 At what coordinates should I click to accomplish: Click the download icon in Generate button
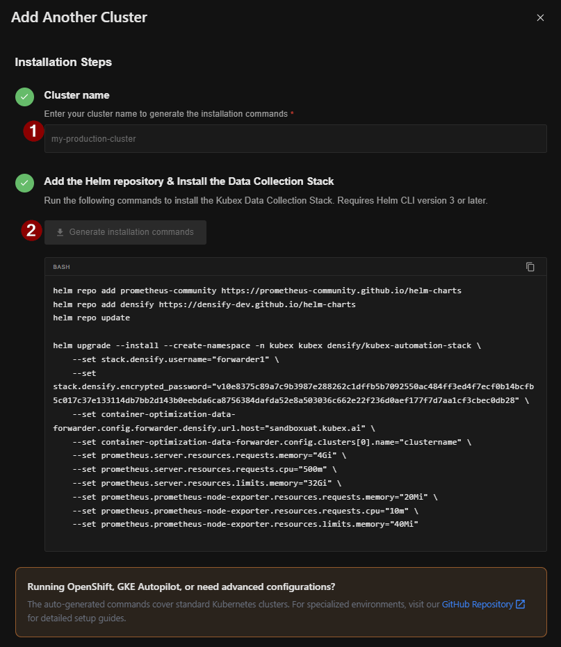coord(60,232)
